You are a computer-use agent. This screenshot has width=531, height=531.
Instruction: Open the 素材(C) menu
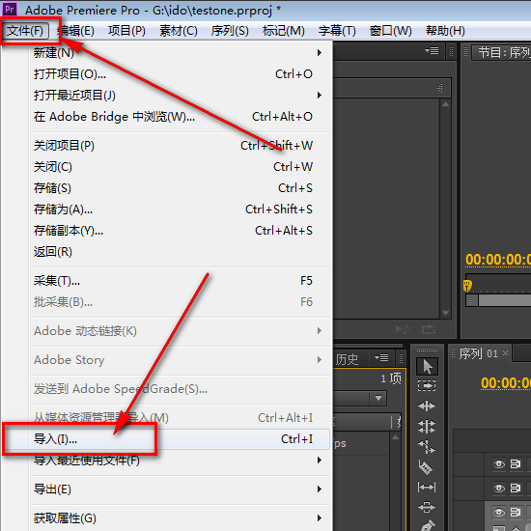(x=179, y=31)
